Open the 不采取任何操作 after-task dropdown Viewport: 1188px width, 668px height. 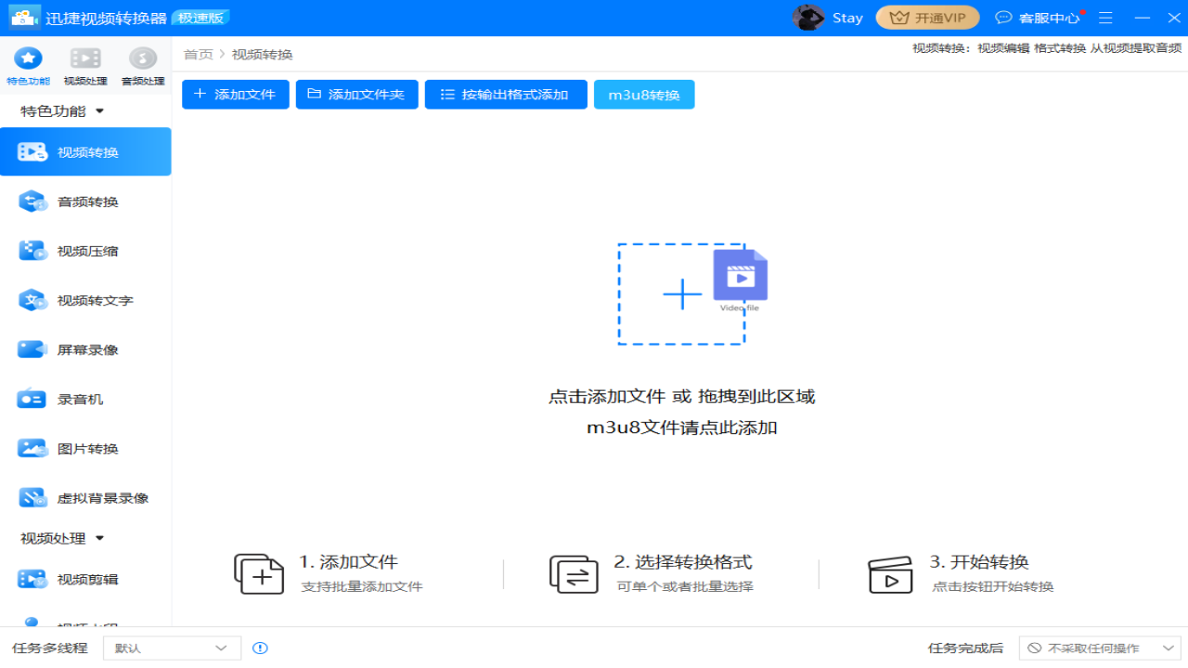[1100, 648]
